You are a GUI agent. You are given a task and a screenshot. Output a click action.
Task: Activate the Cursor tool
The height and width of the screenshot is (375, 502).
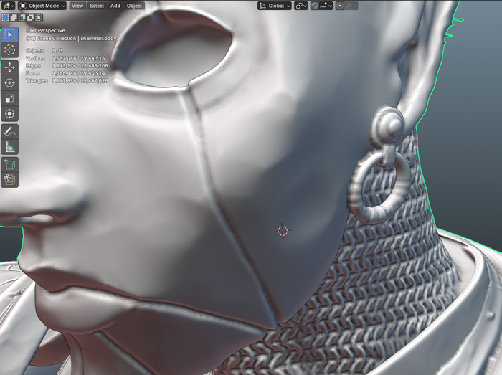coord(10,50)
